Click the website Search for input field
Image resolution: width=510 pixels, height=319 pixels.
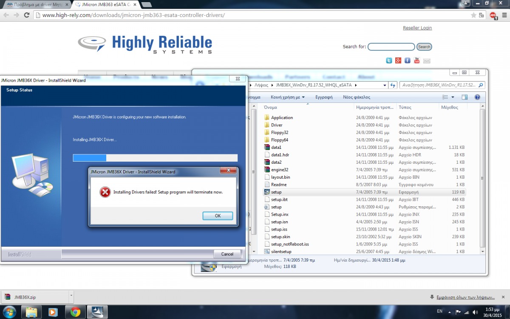391,47
